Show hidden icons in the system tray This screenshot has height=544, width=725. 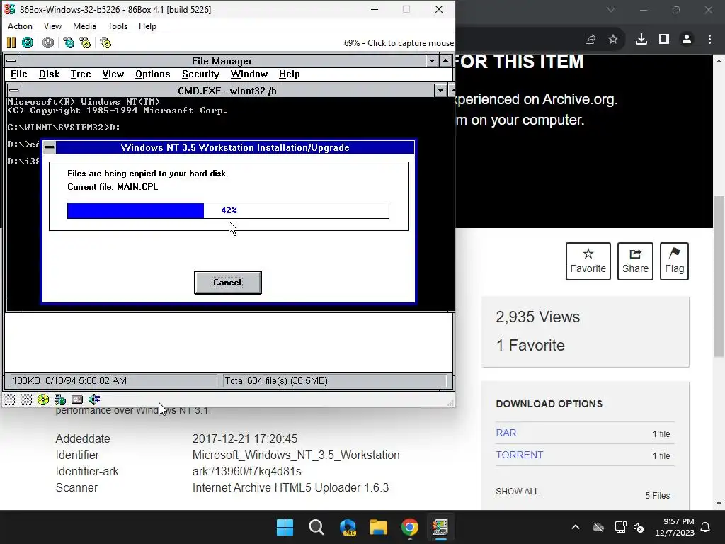pyautogui.click(x=575, y=527)
